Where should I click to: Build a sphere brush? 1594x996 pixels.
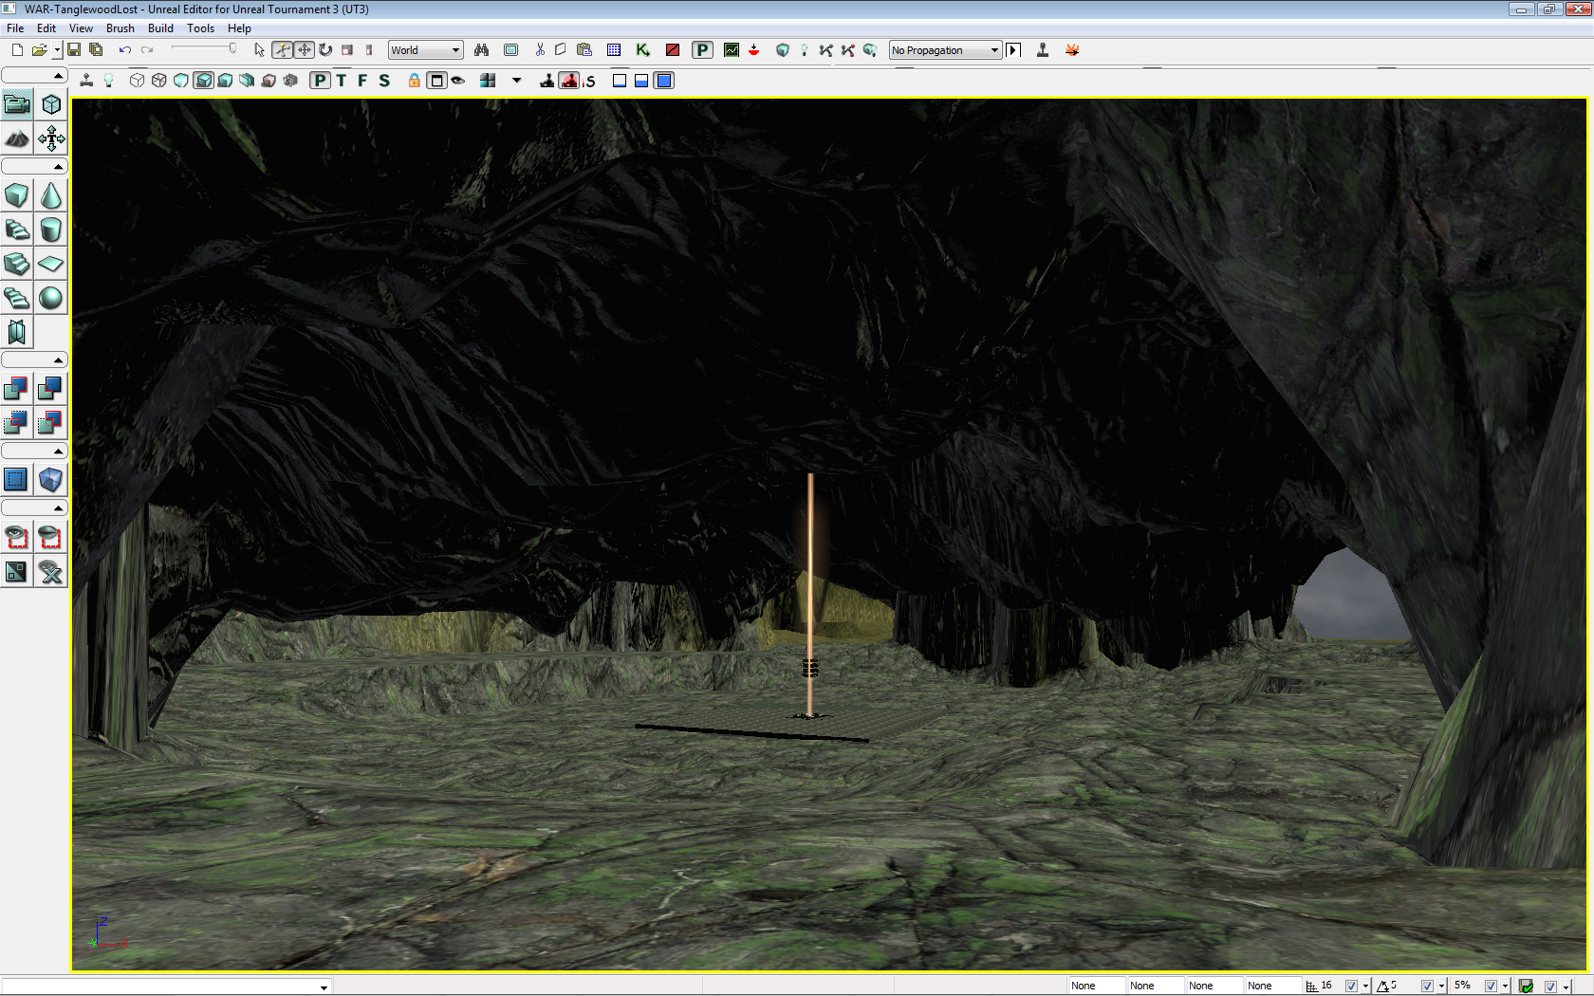(51, 299)
